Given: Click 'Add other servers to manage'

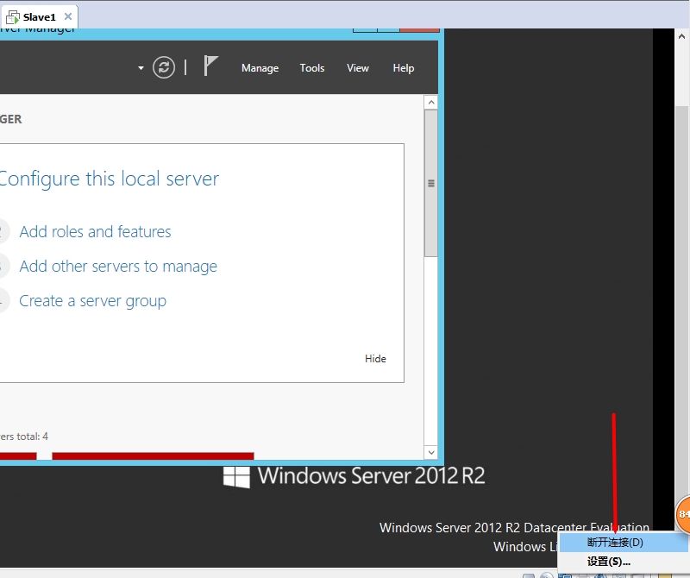Looking at the screenshot, I should [x=118, y=266].
